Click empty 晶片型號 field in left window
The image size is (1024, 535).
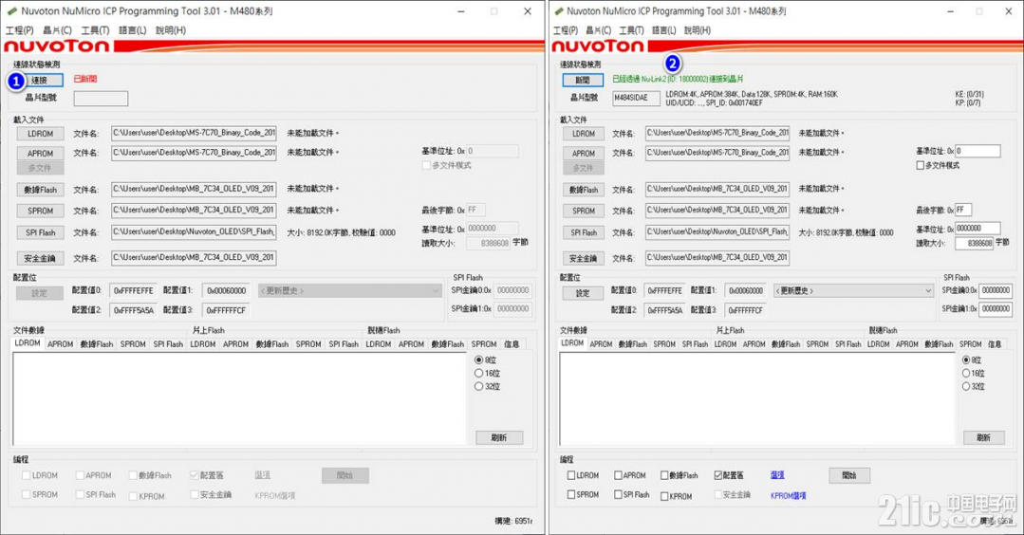pyautogui.click(x=101, y=99)
